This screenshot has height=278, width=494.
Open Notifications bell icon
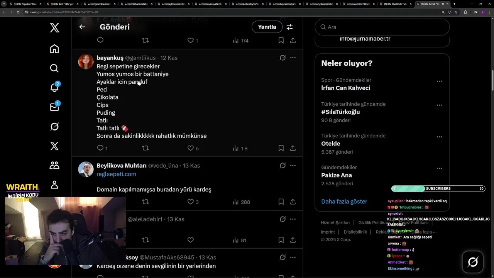[x=54, y=88]
